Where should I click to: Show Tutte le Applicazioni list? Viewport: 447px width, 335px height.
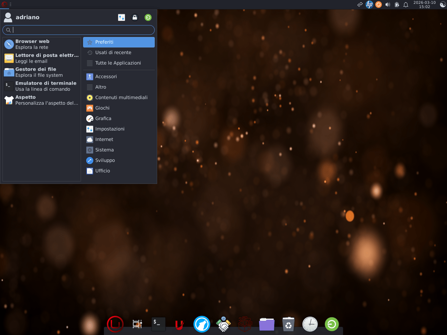coord(118,63)
